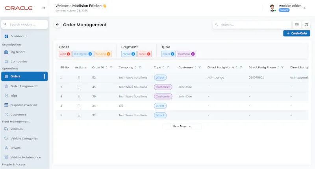This screenshot has width=315, height=169.
Task: Toggle the In Progress order filter
Action: click(x=83, y=54)
